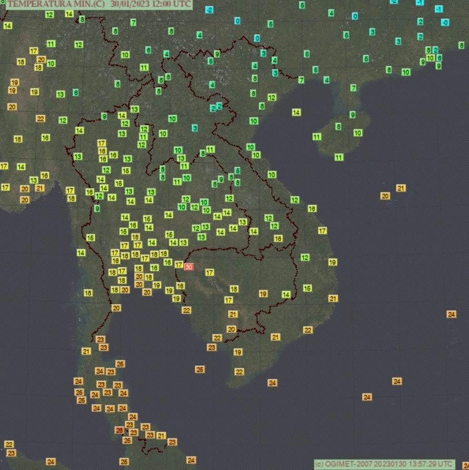Select the 24 marker nearest the right edge
The image size is (469, 470).
click(451, 314)
